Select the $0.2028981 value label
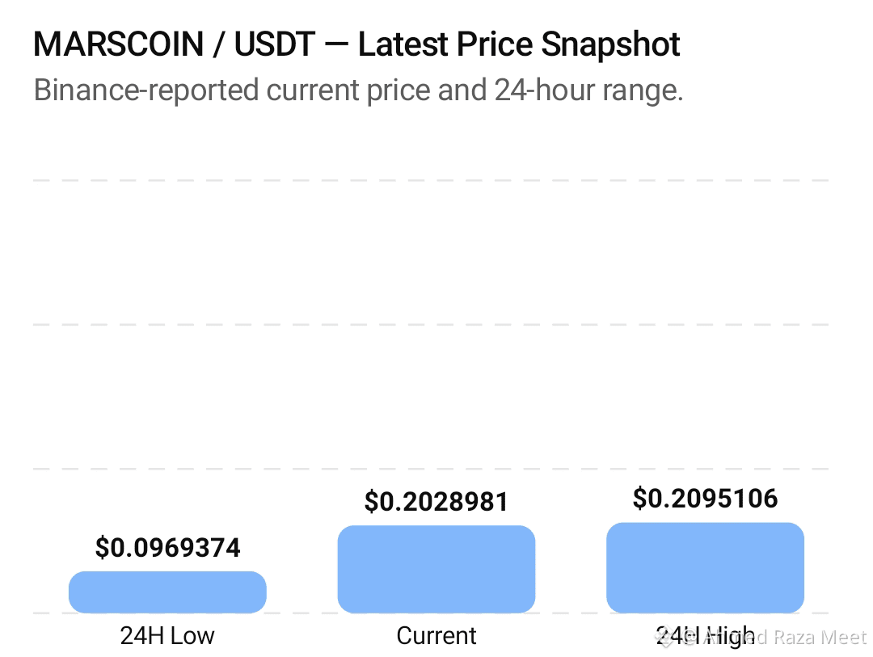 pyautogui.click(x=436, y=502)
